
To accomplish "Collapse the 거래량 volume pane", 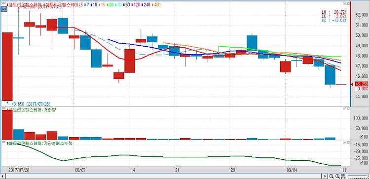I will (x=344, y=109).
